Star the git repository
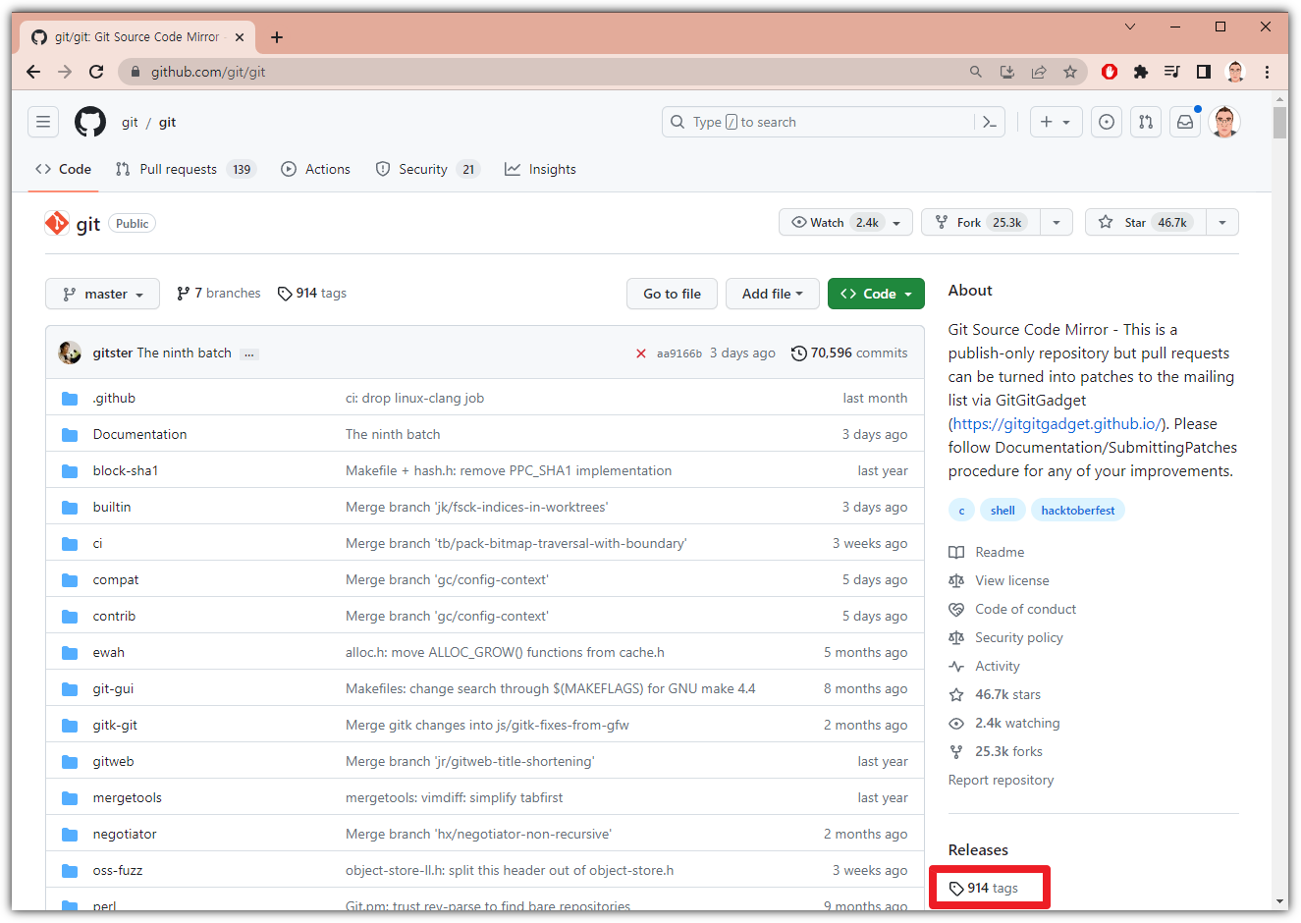The image size is (1301, 923). click(x=1146, y=222)
